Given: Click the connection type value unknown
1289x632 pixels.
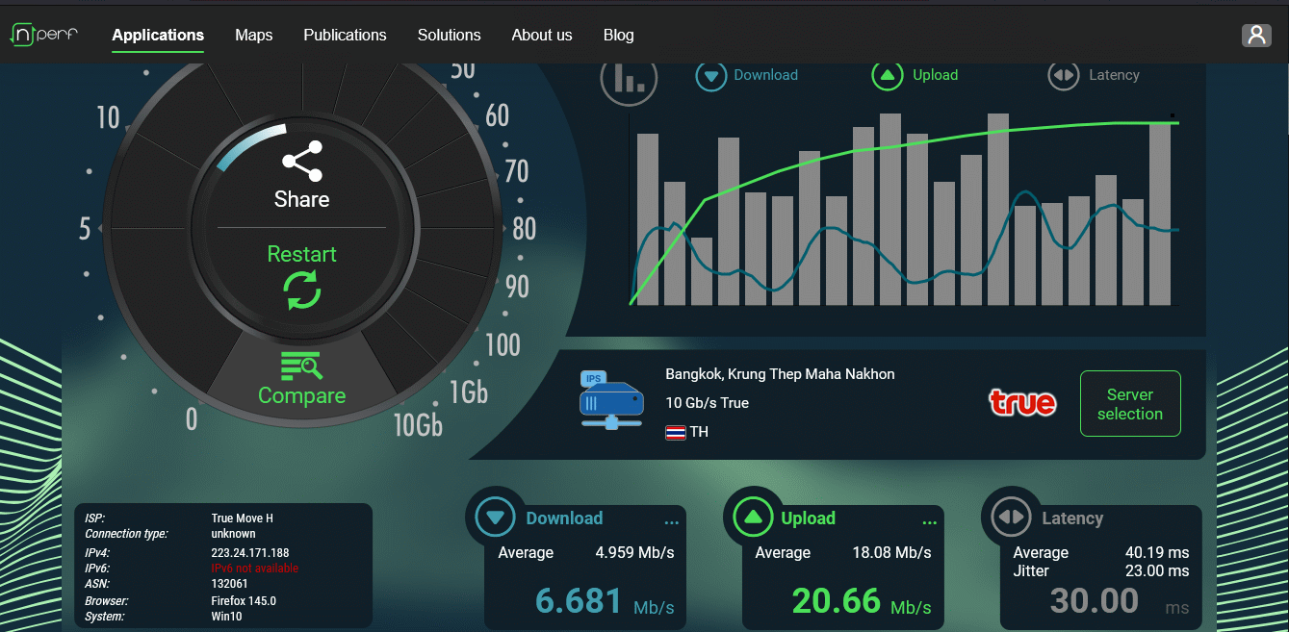Looking at the screenshot, I should point(233,534).
